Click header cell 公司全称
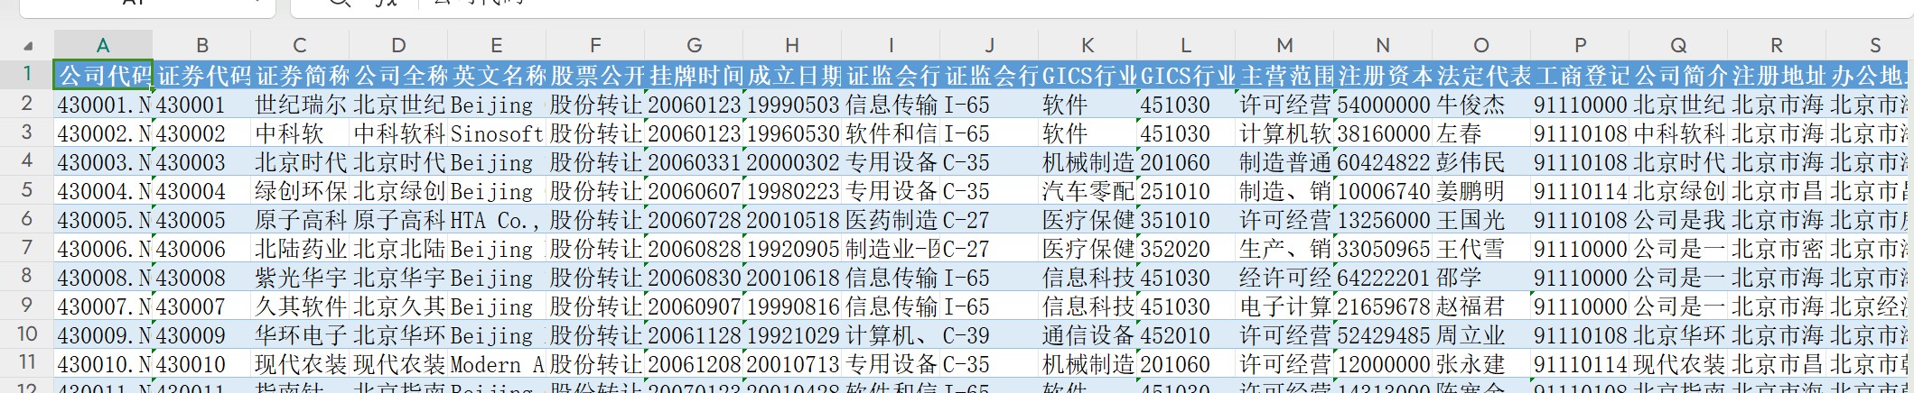1914x393 pixels. 398,75
